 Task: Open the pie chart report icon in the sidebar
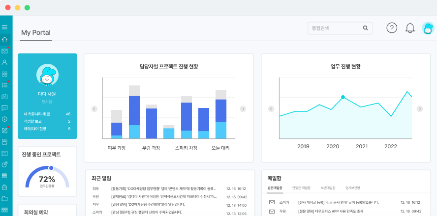[4, 164]
